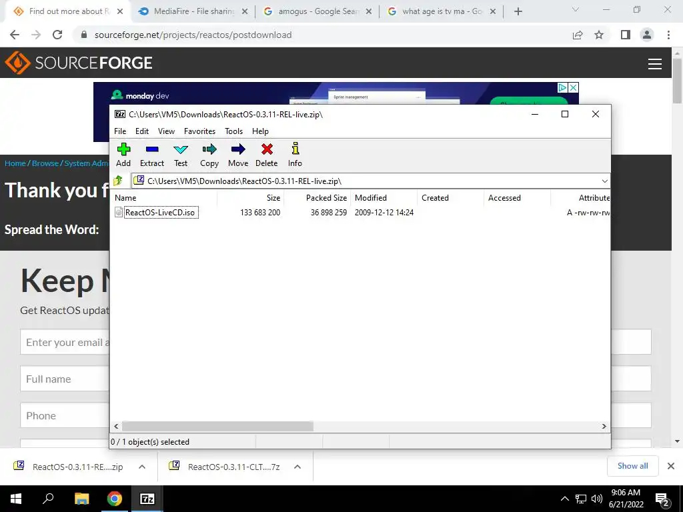Open the Tools menu in 7-Zip

click(x=234, y=131)
